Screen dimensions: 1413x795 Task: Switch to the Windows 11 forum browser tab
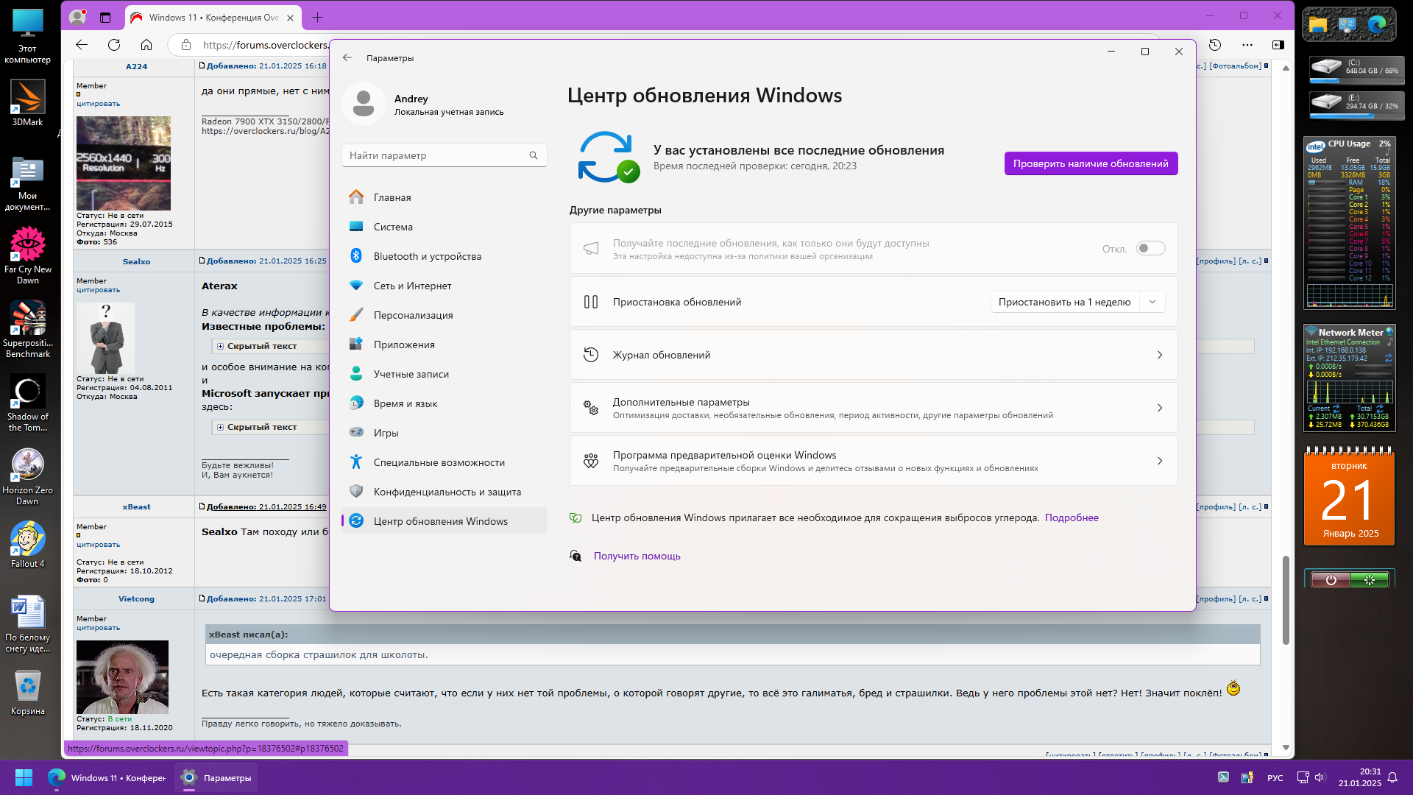[x=212, y=17]
